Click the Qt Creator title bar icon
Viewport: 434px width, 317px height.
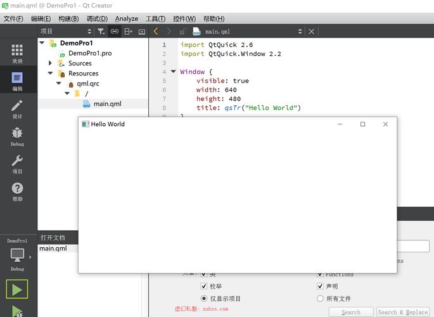coord(5,6)
